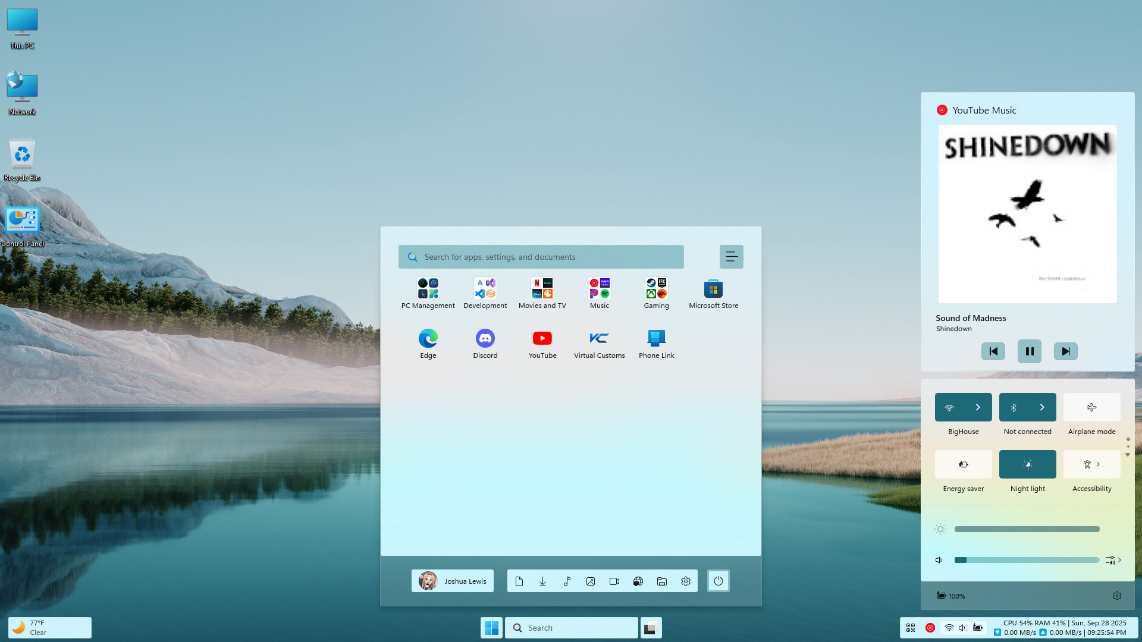The height and width of the screenshot is (642, 1142).
Task: Click the Start menu all-apps list button
Action: pyautogui.click(x=732, y=257)
